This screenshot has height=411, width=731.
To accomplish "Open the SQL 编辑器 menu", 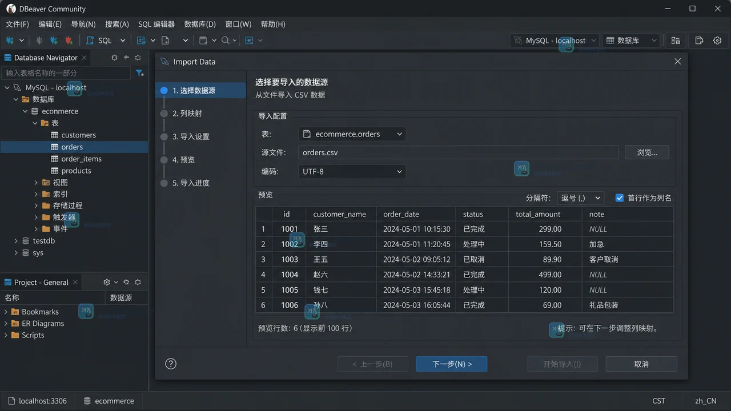I will (x=156, y=24).
